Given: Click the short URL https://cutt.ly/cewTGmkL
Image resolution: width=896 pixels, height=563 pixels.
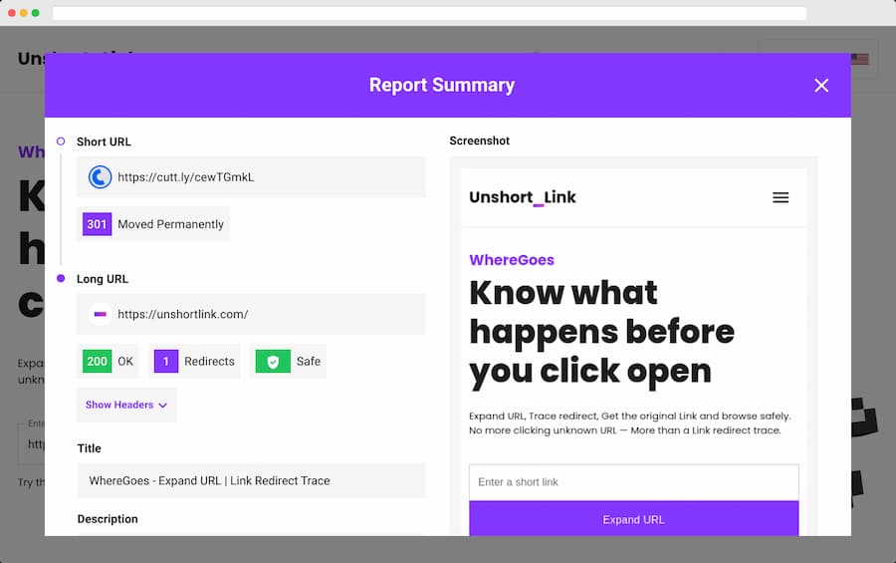Looking at the screenshot, I should [186, 177].
